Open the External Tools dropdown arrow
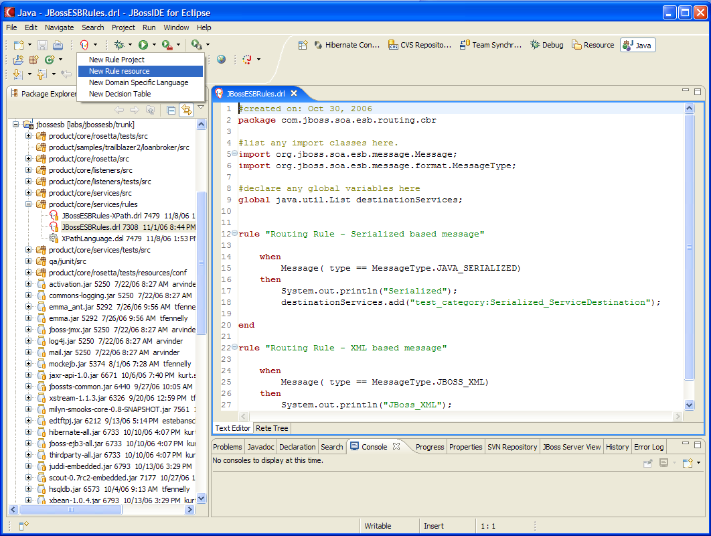This screenshot has height=536, width=711. click(x=178, y=45)
